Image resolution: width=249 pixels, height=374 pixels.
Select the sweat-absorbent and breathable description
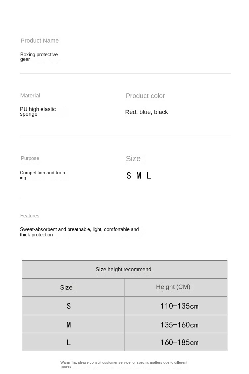click(x=79, y=232)
